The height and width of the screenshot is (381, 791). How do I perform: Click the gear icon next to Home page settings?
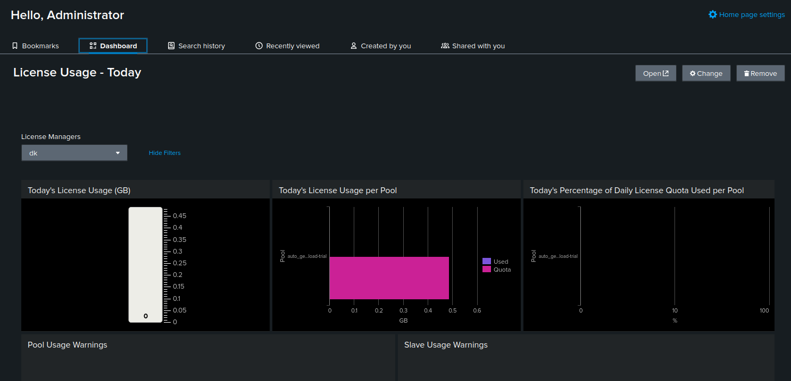[713, 14]
